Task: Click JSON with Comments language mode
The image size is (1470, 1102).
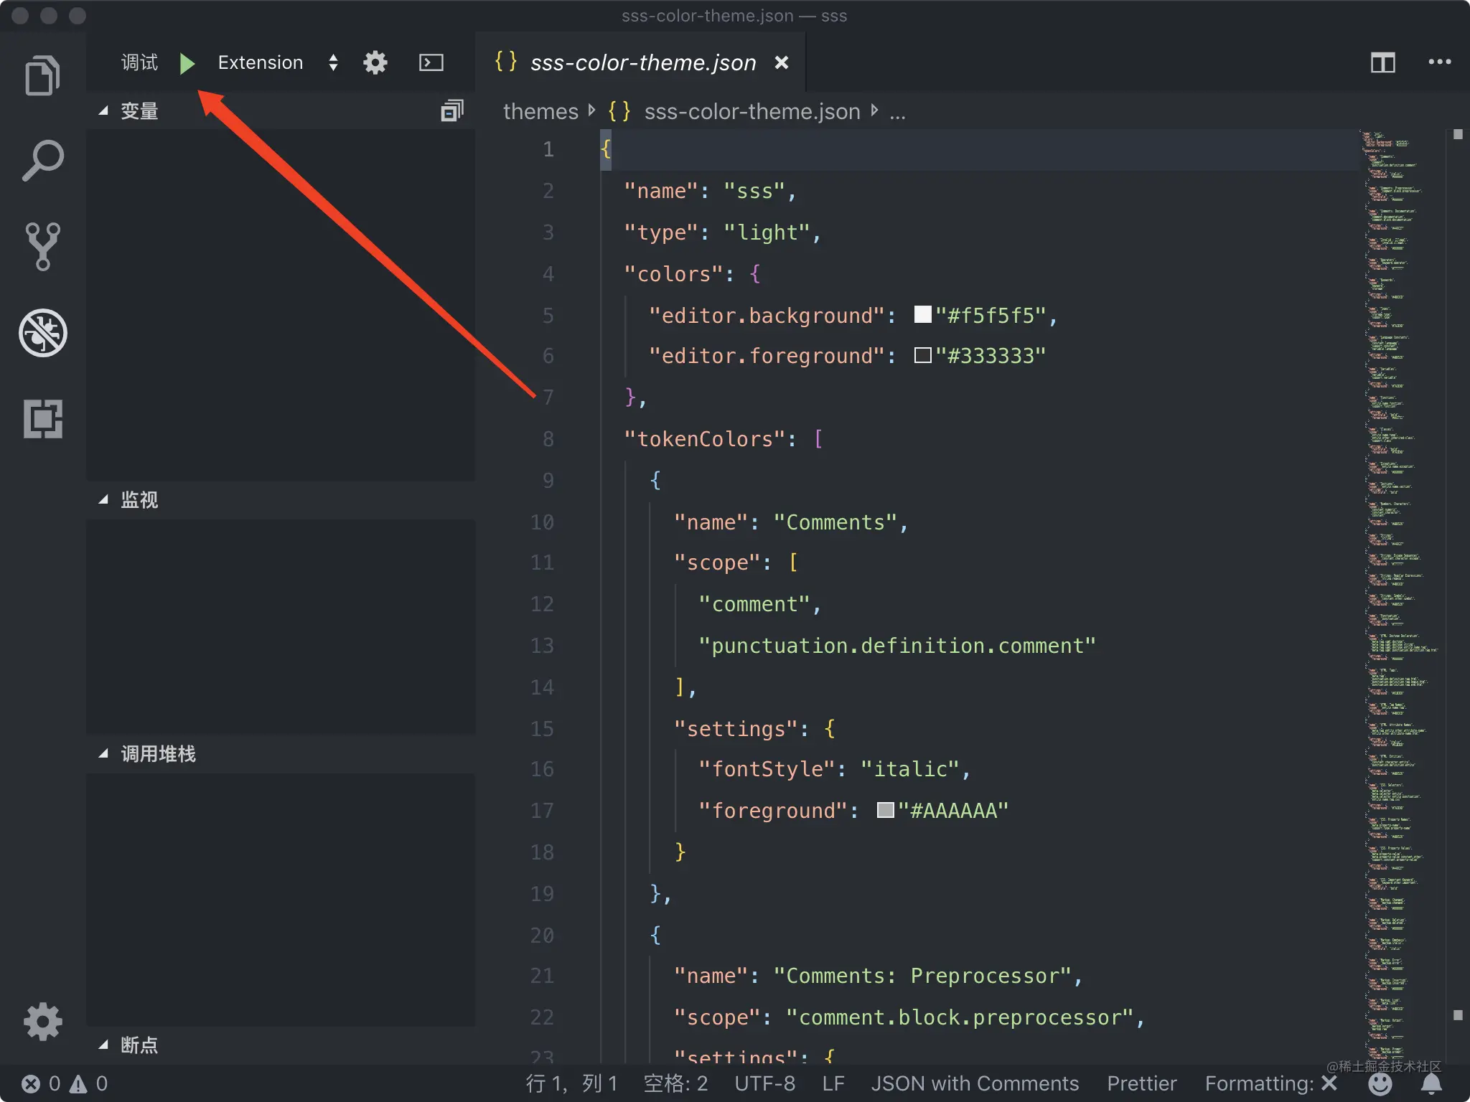Action: (x=974, y=1083)
